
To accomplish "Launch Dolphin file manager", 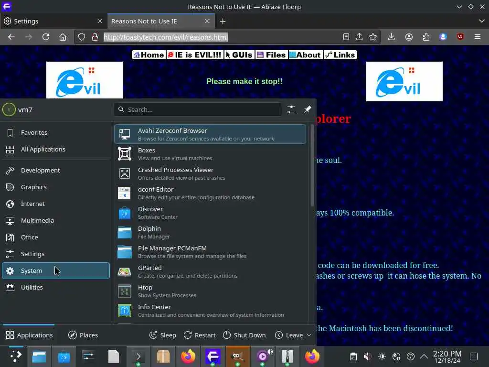I will pyautogui.click(x=210, y=233).
